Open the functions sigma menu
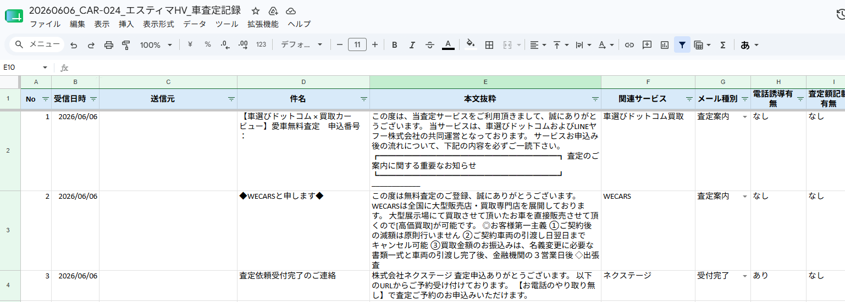 tap(723, 45)
